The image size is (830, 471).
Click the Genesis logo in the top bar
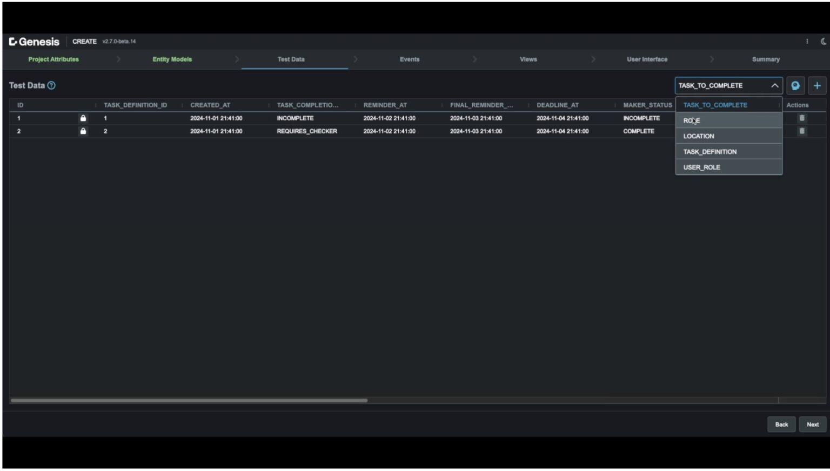[34, 41]
